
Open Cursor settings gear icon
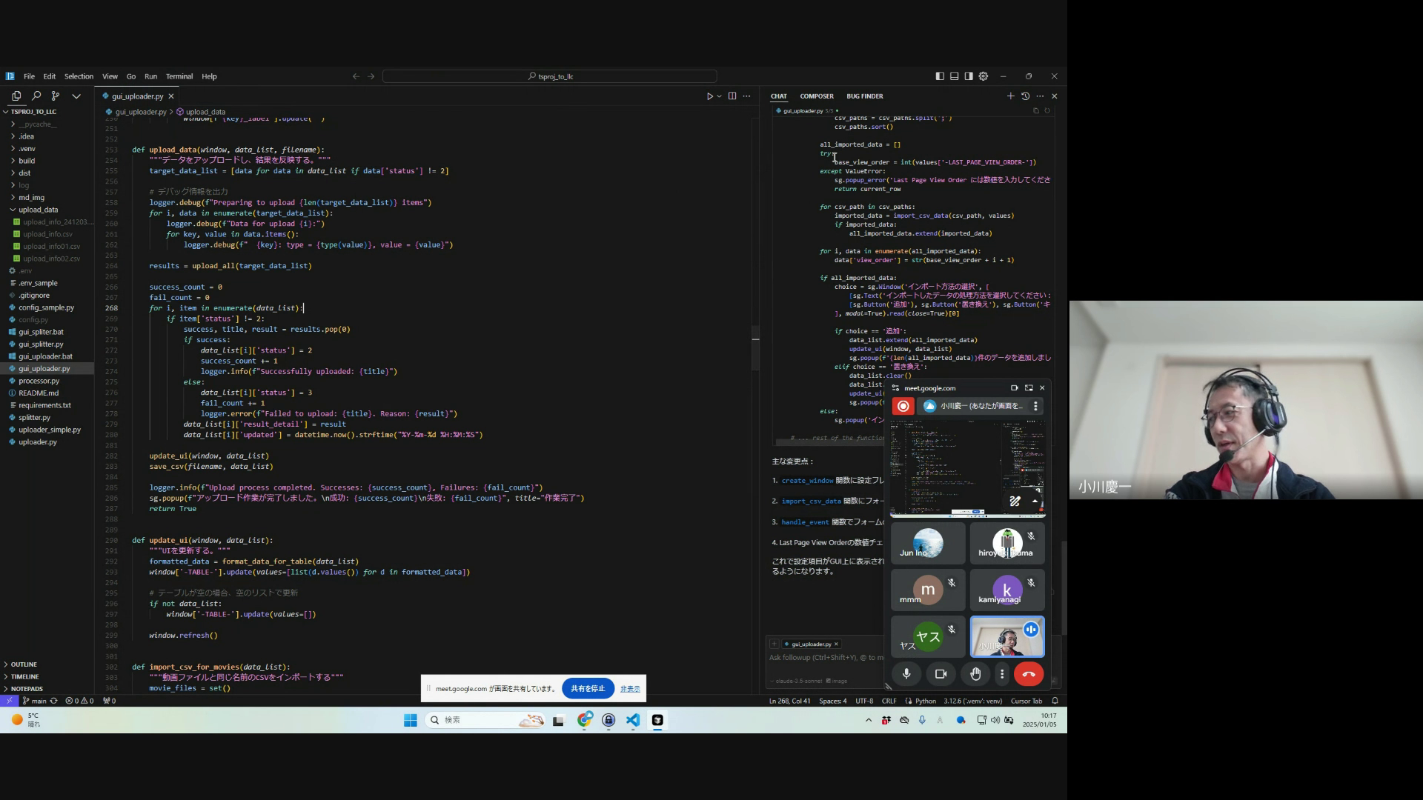pos(984,76)
